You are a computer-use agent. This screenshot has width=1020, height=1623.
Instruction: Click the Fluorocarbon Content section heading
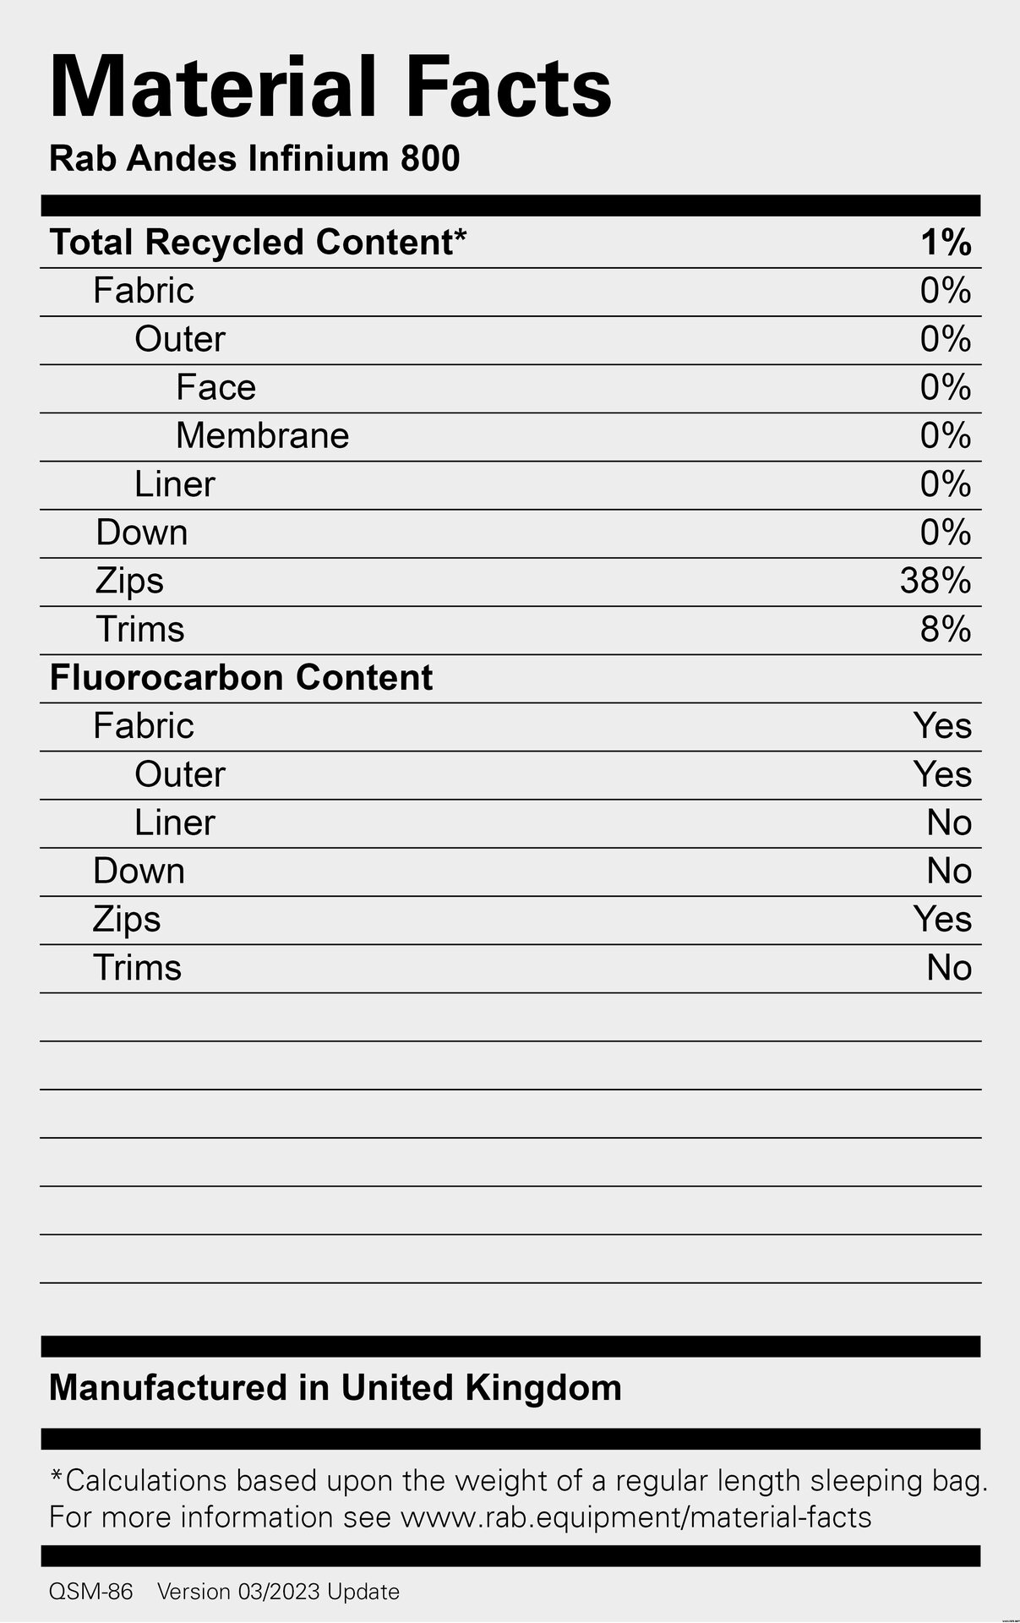[241, 678]
